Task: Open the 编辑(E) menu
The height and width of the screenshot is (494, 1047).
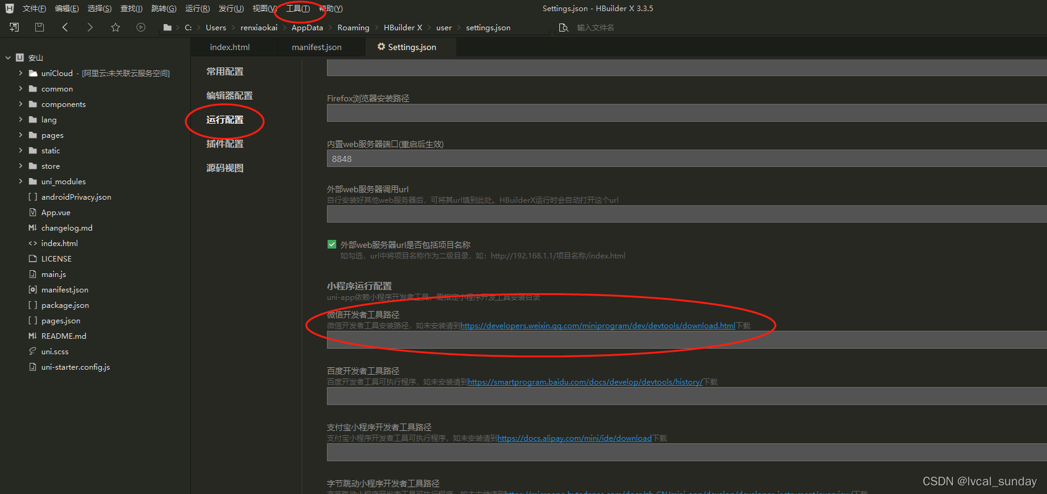Action: pos(67,9)
